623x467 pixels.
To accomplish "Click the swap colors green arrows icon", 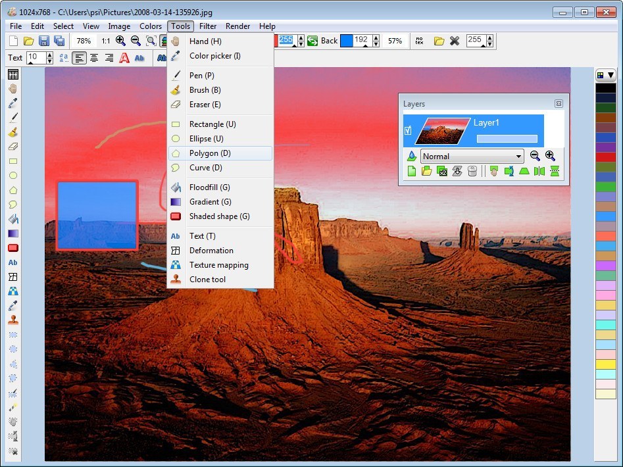I will pyautogui.click(x=312, y=41).
